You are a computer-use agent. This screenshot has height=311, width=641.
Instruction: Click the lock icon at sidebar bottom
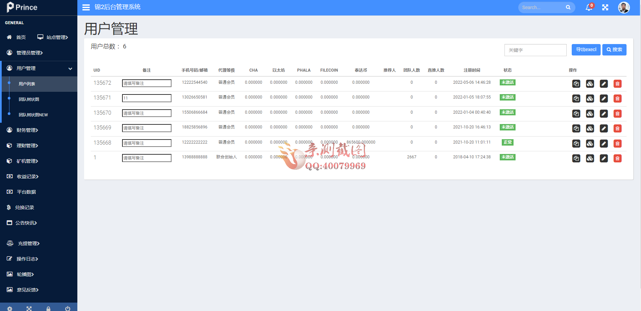click(48, 308)
